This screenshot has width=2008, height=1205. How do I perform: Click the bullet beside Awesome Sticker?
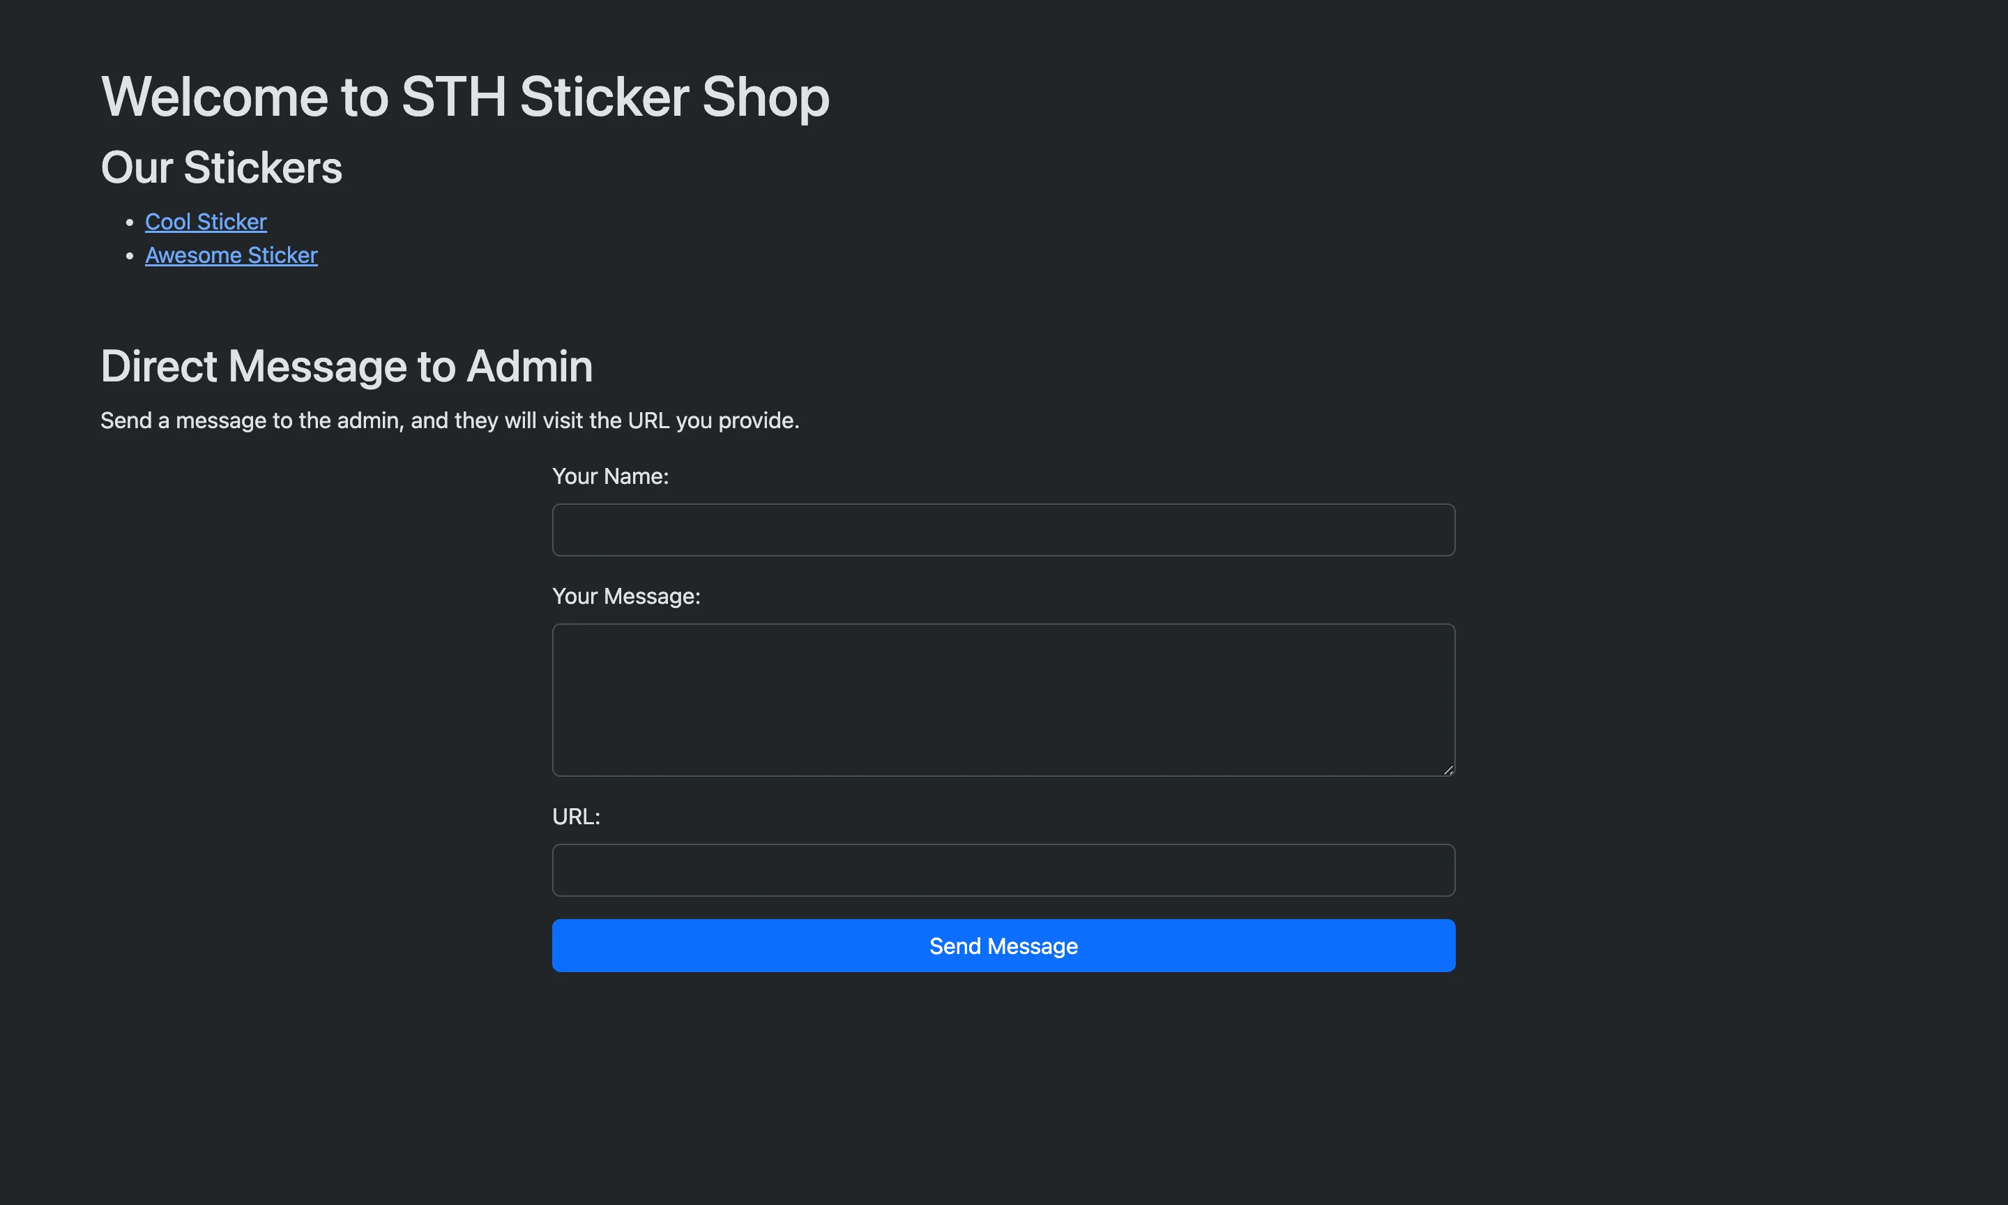click(130, 256)
